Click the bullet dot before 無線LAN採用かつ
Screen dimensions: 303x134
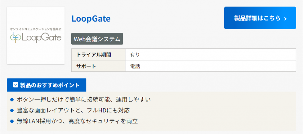[x=12, y=121]
